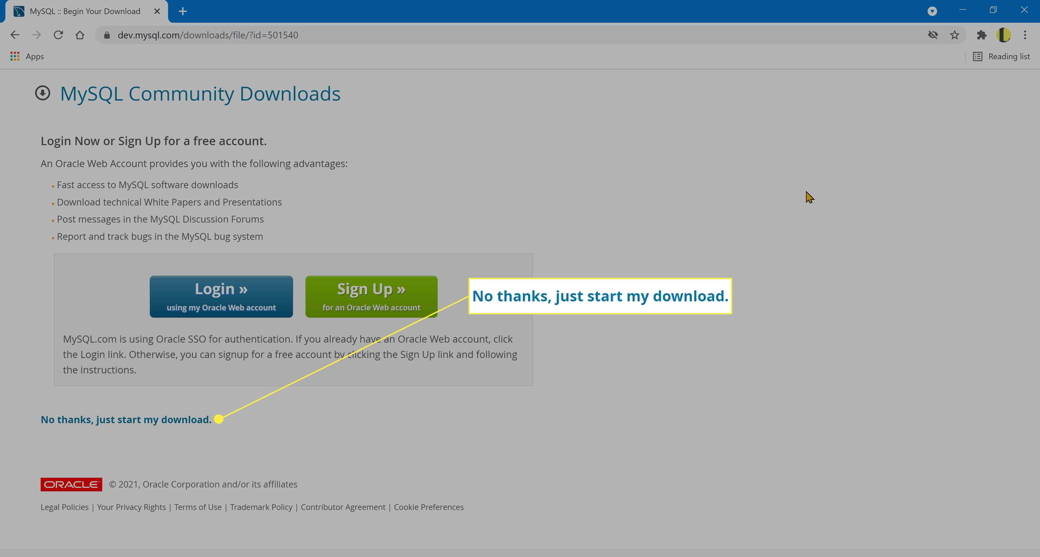Click 'Download technical White Papers and Presentations' text
The height and width of the screenshot is (557, 1040).
(169, 202)
